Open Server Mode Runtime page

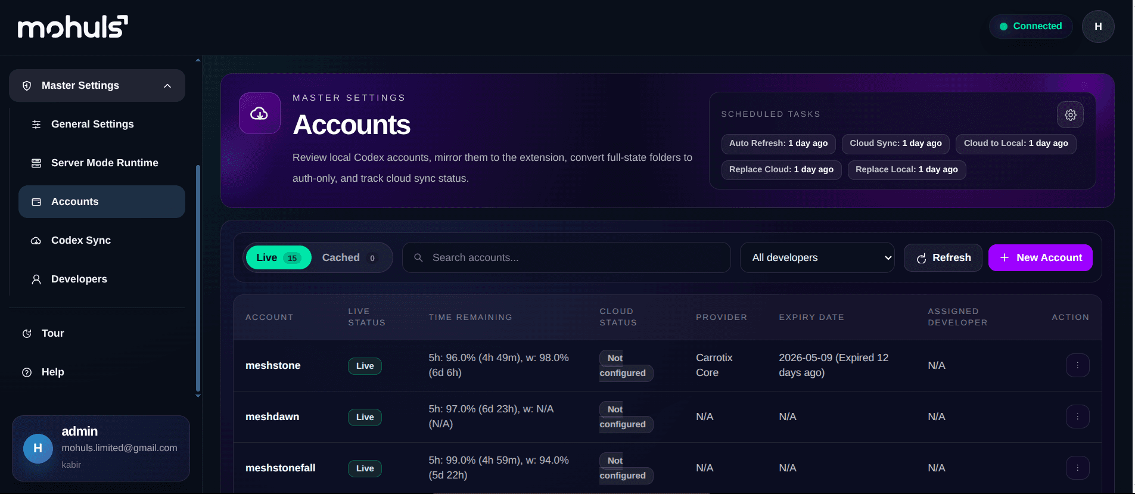coord(102,163)
